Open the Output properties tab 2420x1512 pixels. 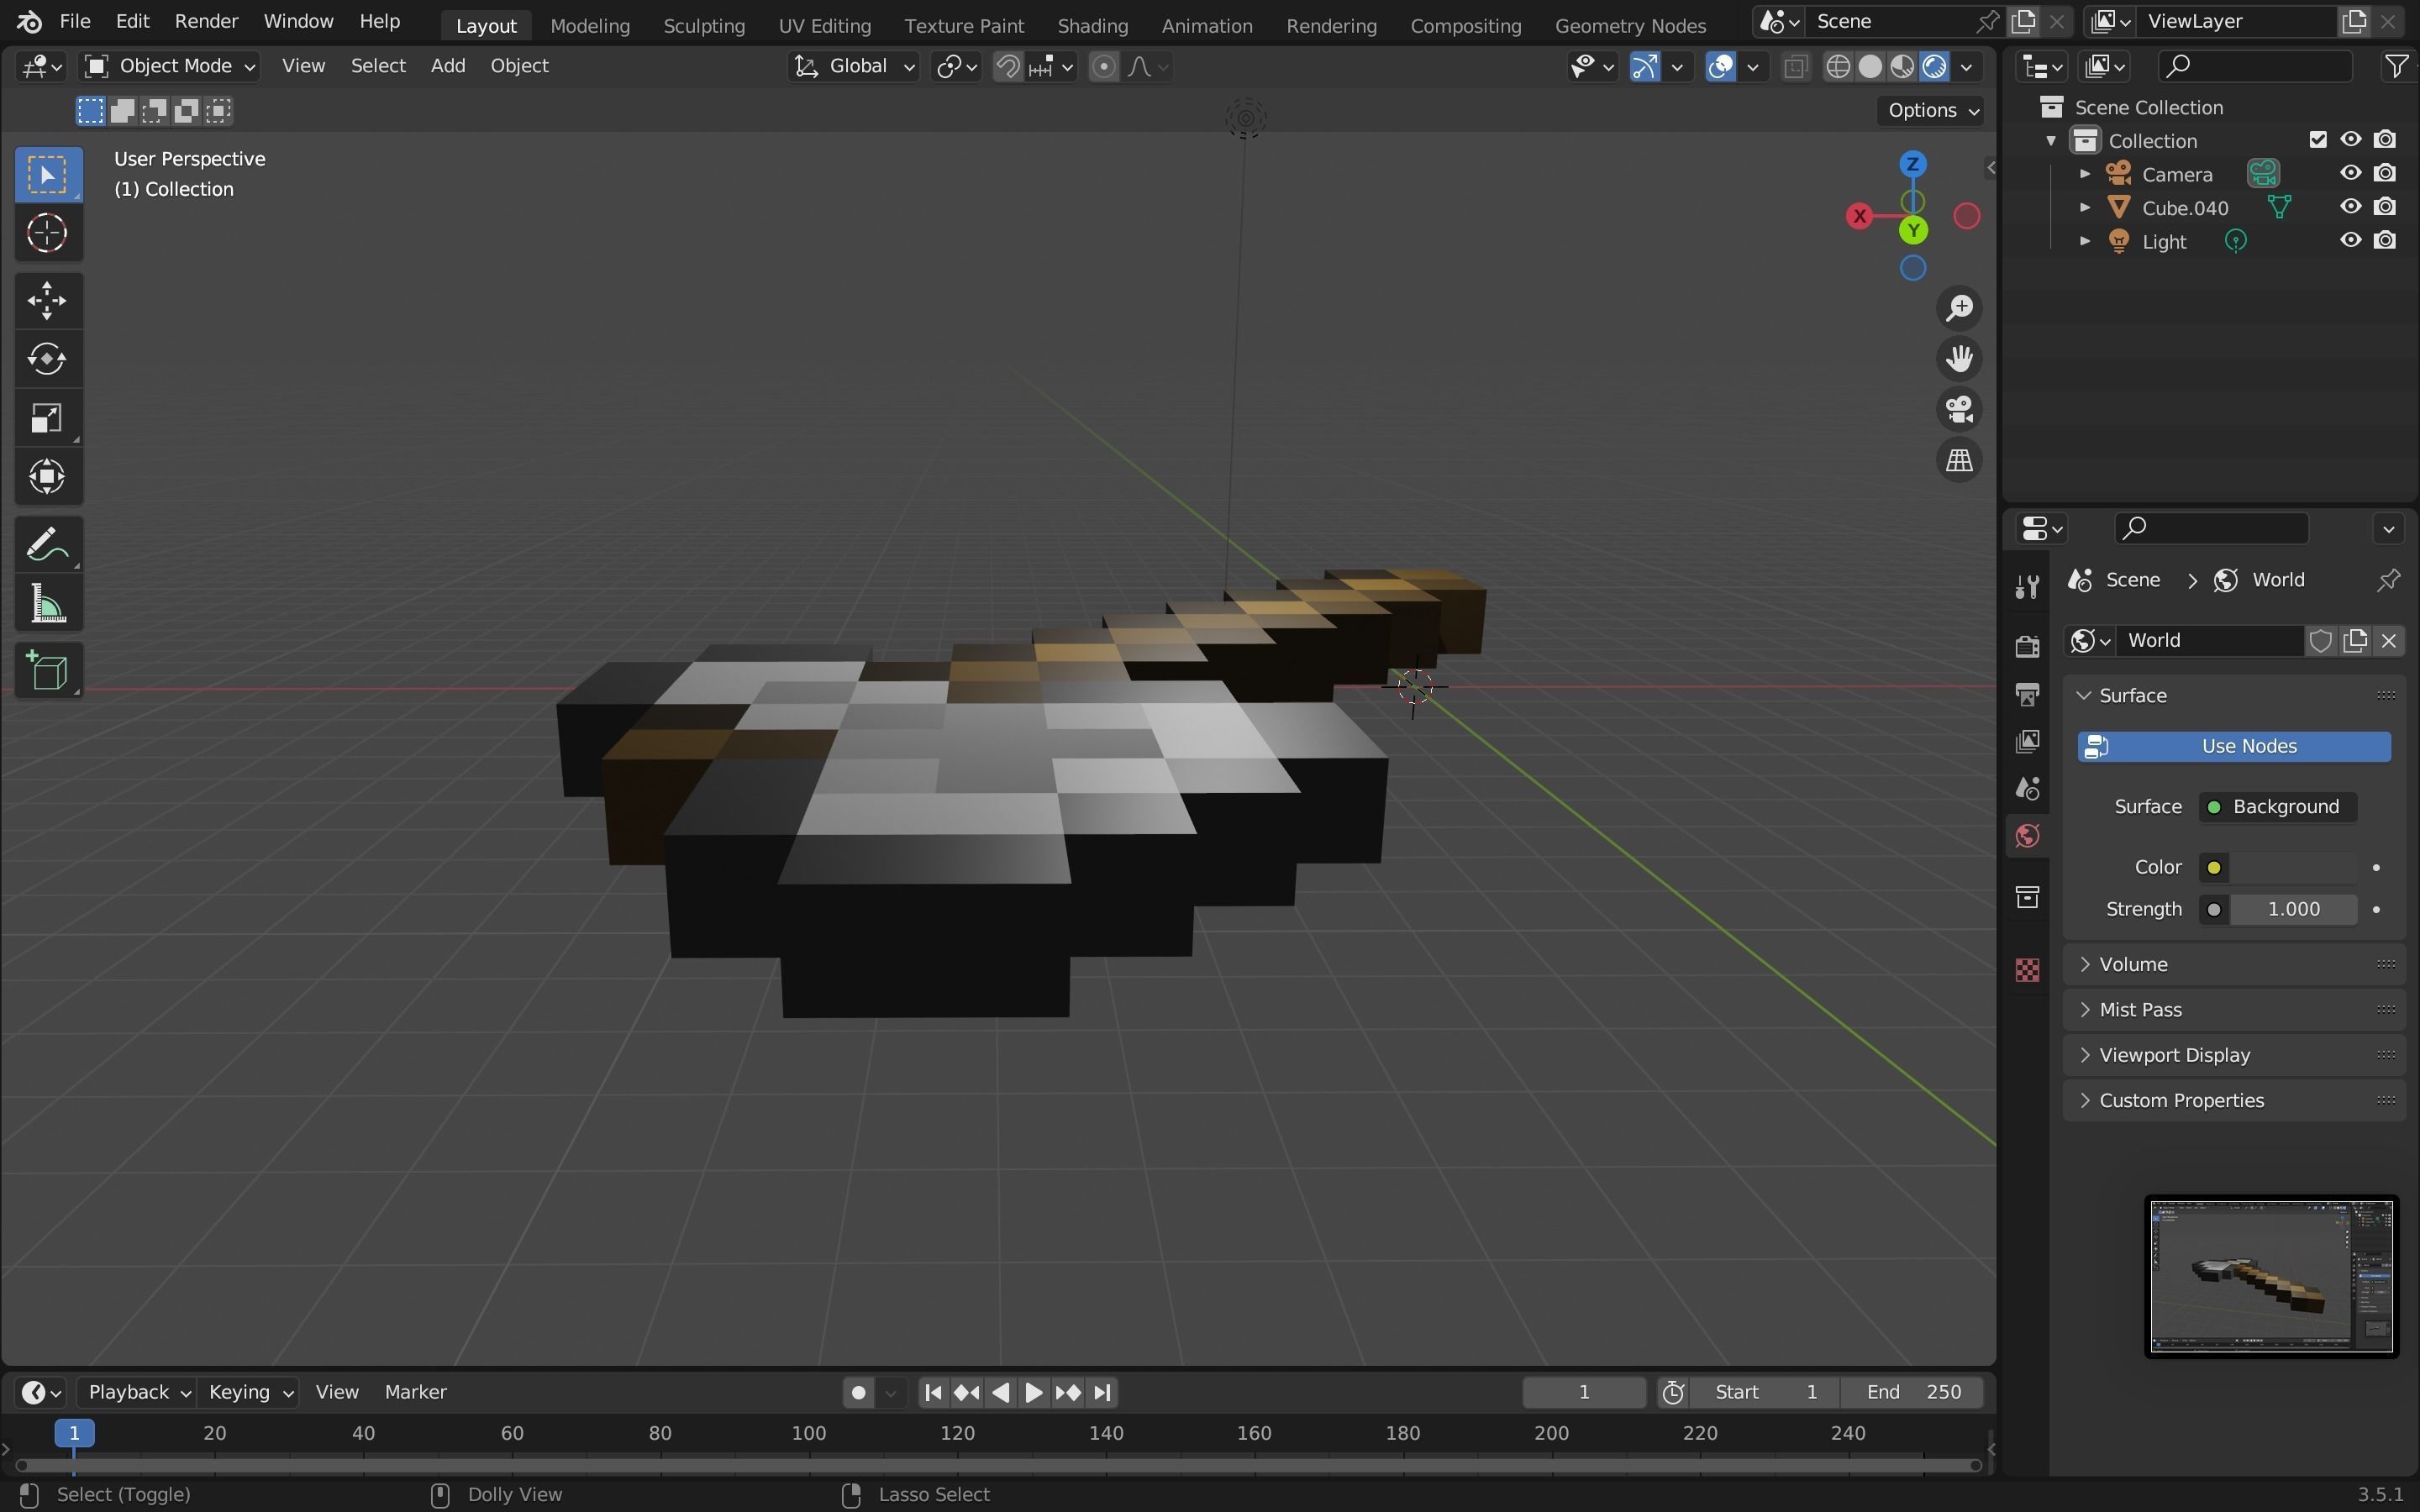click(2027, 694)
